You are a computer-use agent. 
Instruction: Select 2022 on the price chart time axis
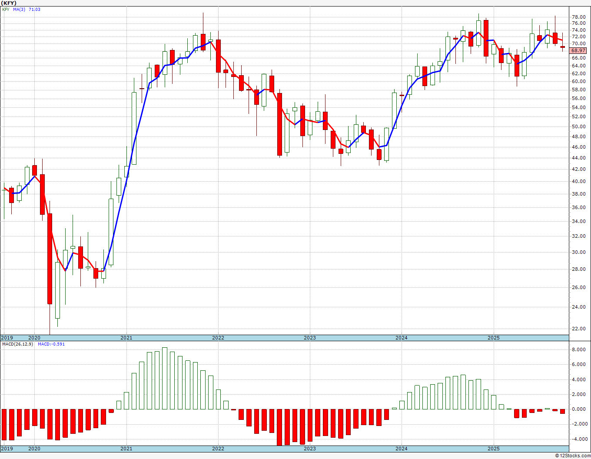tap(218, 338)
